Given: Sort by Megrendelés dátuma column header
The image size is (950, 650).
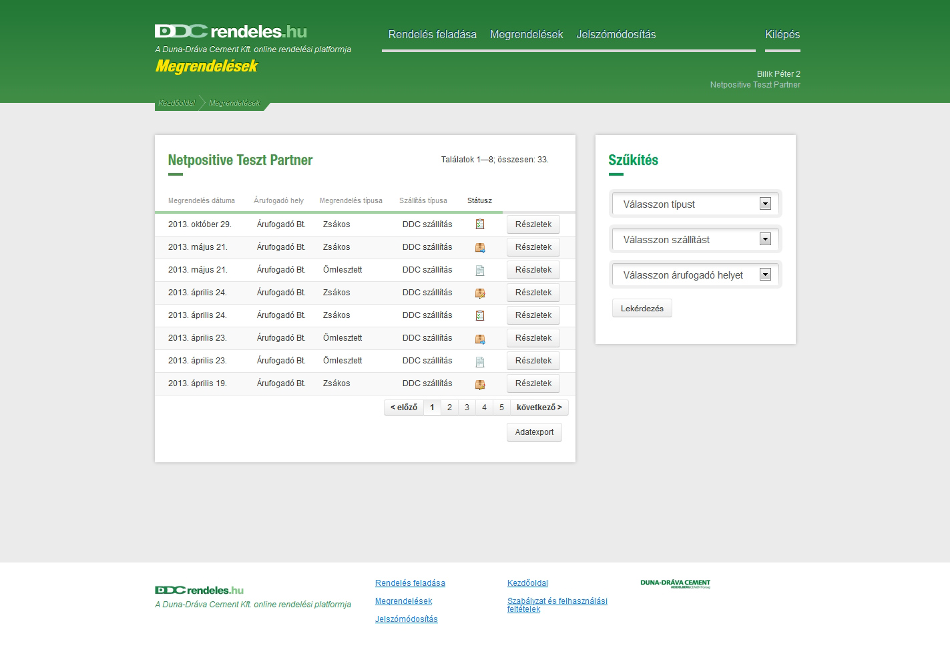Looking at the screenshot, I should (x=202, y=200).
